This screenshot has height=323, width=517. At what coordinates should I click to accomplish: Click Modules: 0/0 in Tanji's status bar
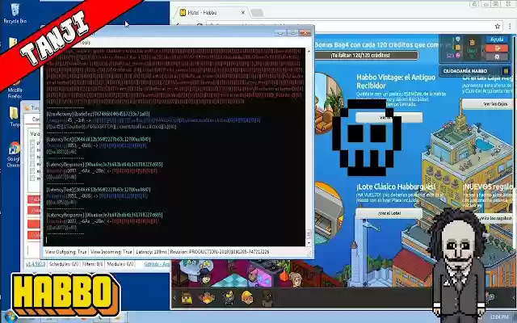click(120, 264)
